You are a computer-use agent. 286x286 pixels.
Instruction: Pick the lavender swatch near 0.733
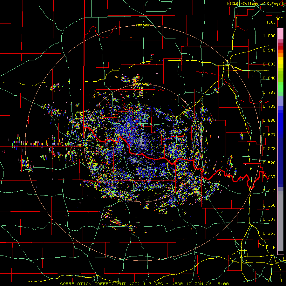281,101
